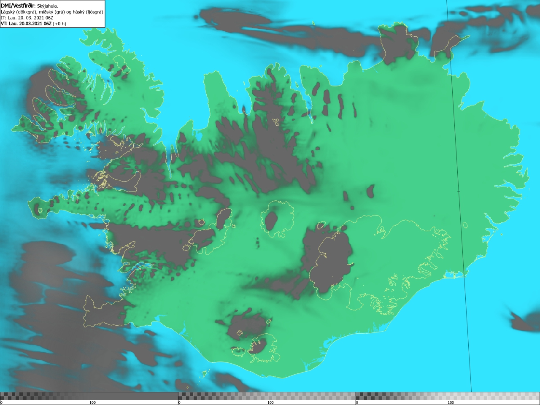This screenshot has width=540, height=405.
Task: Click the 'DMI/Vestfirðir: Skýjahula.' title line
Action: tap(30, 5)
